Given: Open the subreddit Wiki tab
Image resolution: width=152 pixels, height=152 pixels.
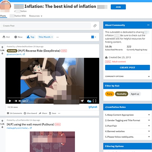Looking at the screenshot, I should pos(18,16).
